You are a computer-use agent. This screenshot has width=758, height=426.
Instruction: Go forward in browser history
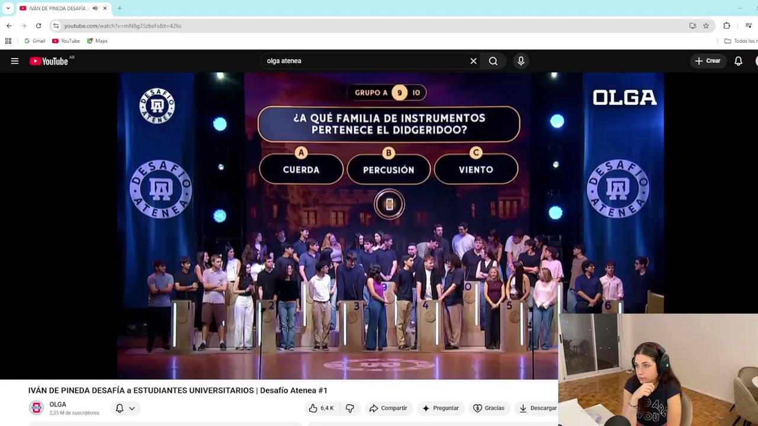tap(24, 25)
